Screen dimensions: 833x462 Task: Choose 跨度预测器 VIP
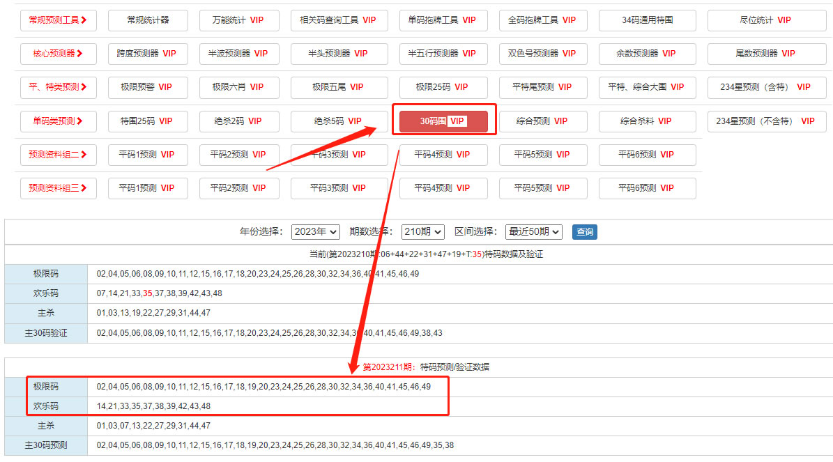point(148,54)
